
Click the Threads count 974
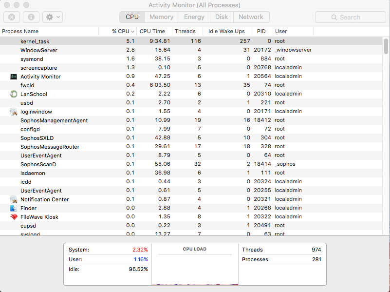pos(316,250)
